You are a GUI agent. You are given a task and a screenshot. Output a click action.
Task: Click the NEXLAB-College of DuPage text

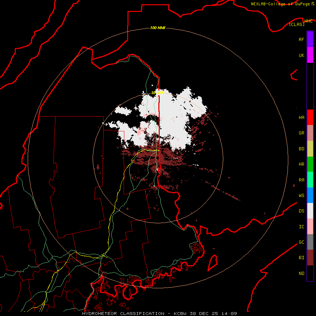(x=280, y=4)
